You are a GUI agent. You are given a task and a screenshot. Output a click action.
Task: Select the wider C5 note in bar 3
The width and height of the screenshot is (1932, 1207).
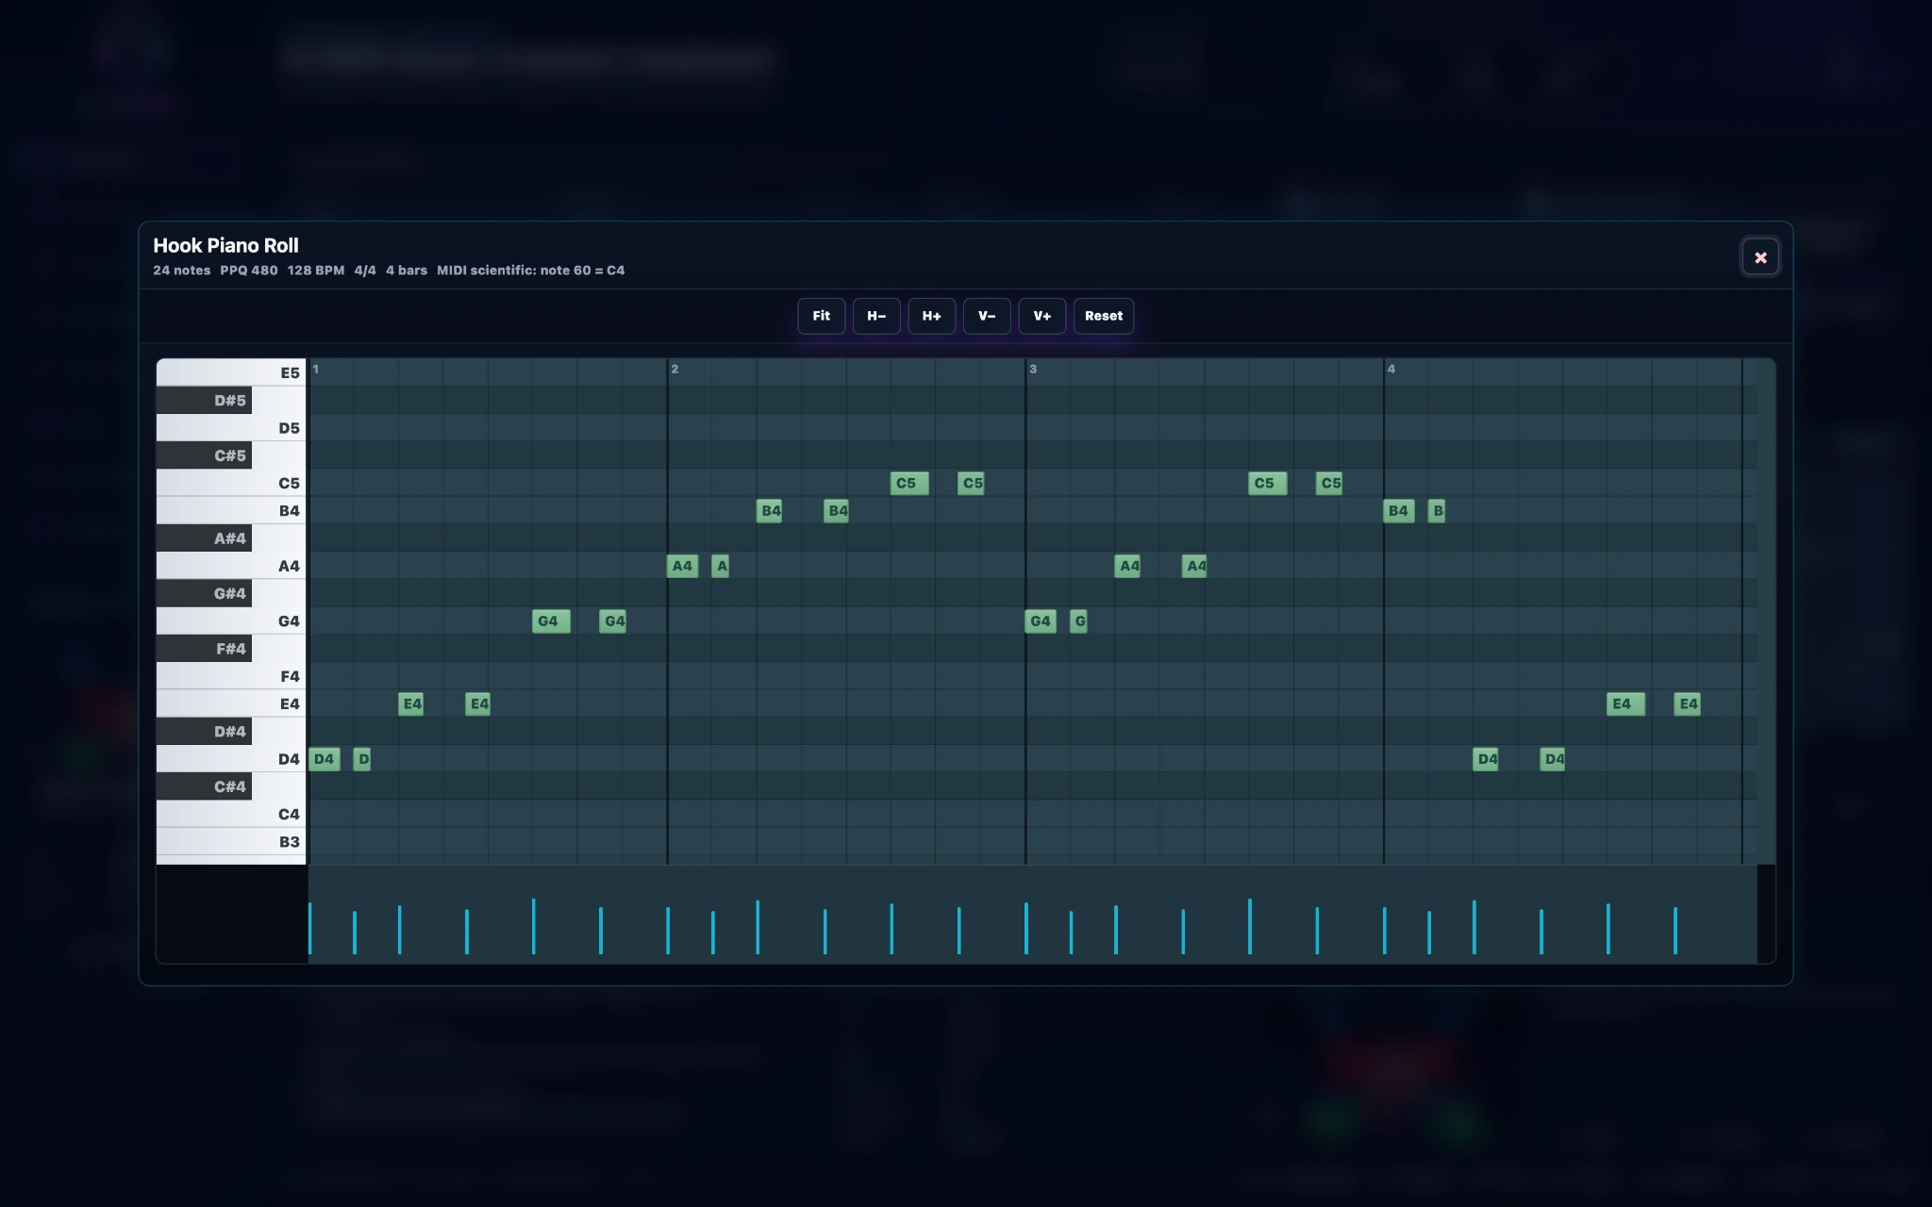1268,483
